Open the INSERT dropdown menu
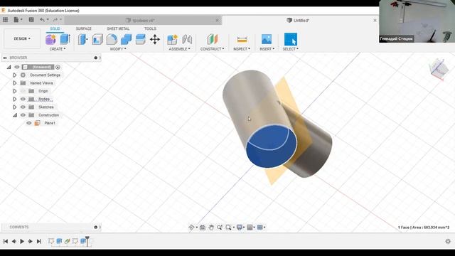The width and height of the screenshot is (455, 256). 267,49
